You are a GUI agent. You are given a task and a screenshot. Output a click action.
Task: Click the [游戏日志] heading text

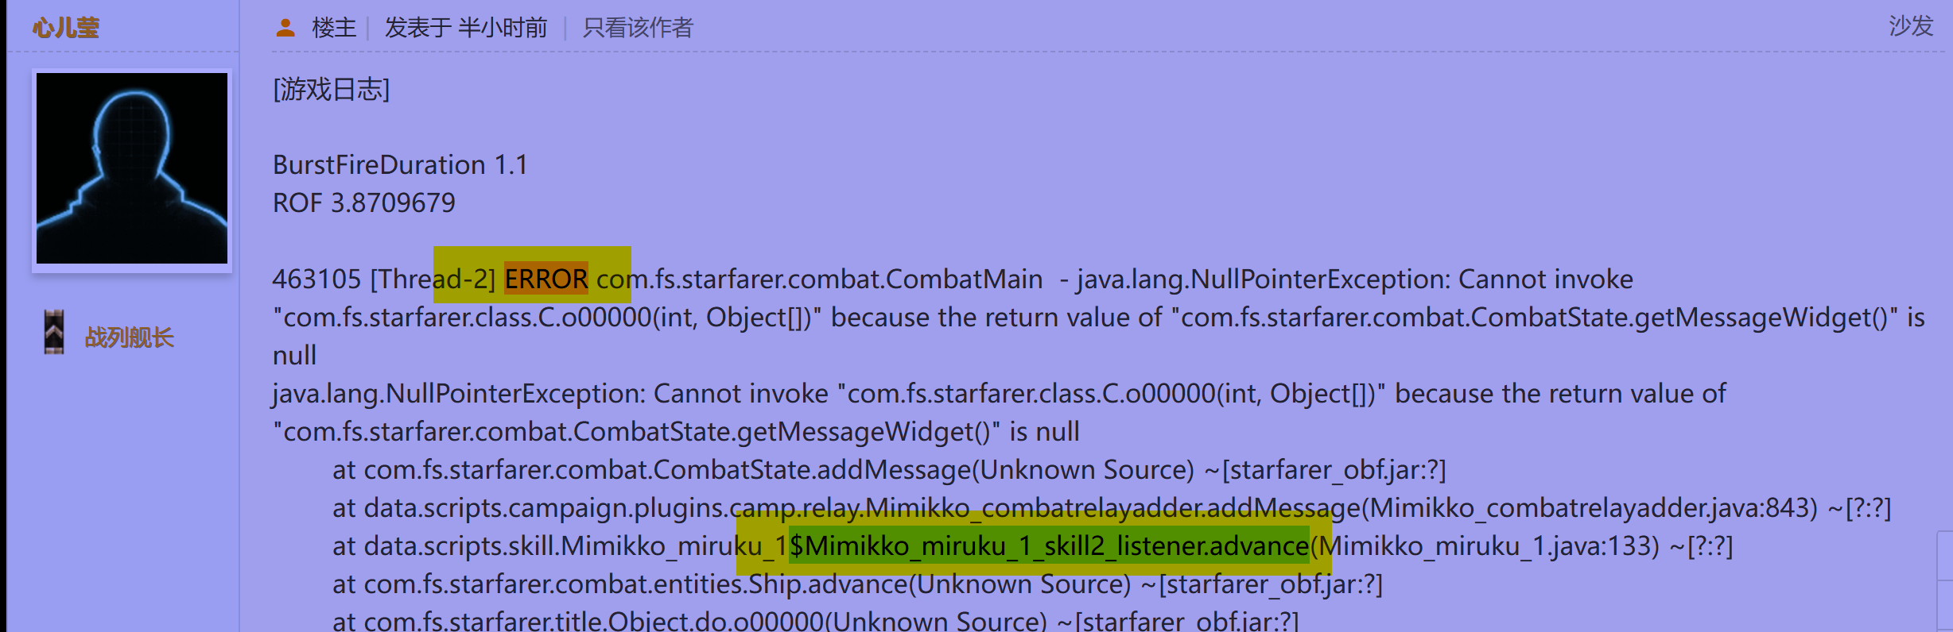tap(332, 89)
